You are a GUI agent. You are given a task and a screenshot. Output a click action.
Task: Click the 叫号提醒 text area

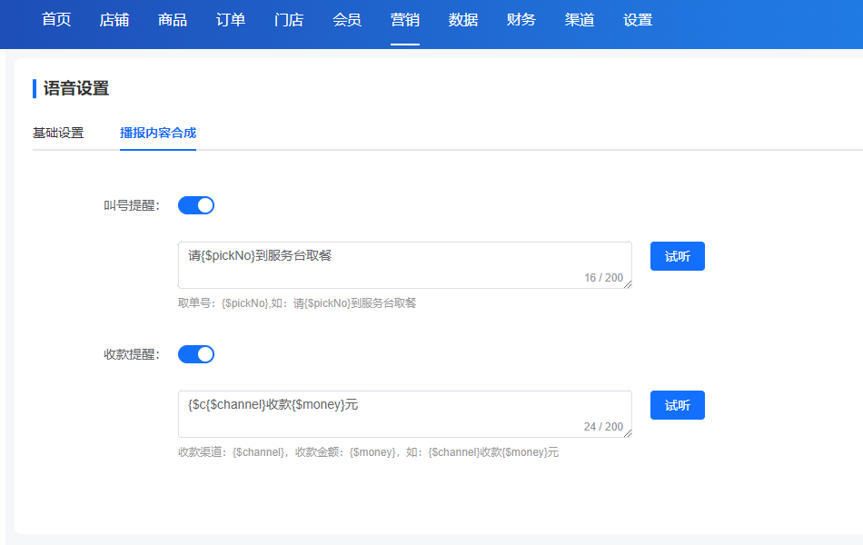404,265
